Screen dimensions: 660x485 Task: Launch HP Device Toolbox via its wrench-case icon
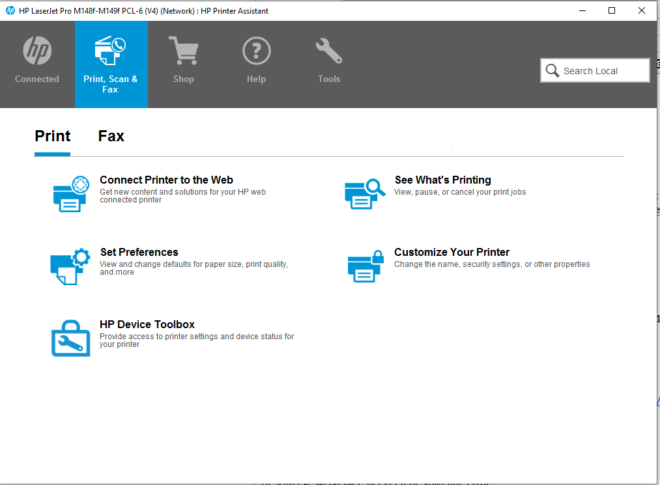point(70,338)
